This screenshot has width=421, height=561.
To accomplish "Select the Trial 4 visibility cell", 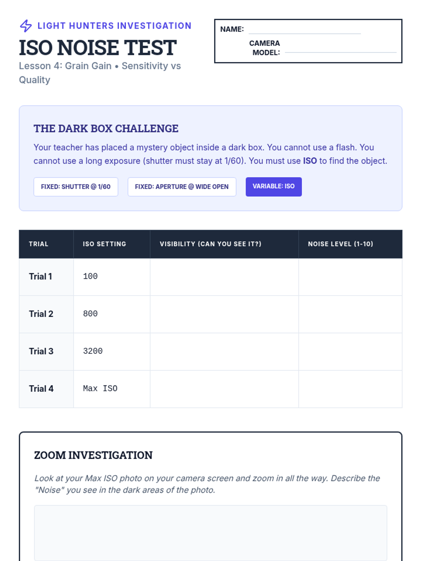I will tap(224, 389).
